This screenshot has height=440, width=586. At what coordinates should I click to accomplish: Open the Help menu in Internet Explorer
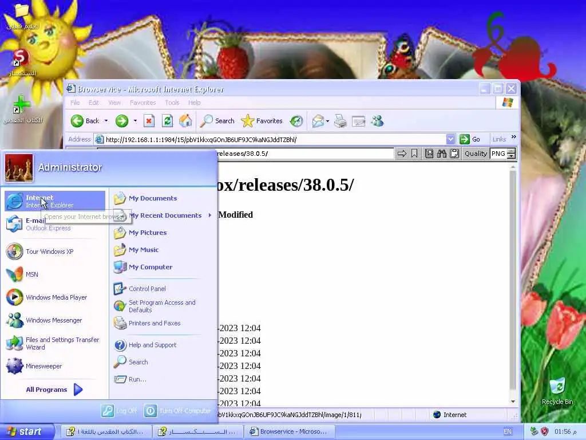point(195,103)
